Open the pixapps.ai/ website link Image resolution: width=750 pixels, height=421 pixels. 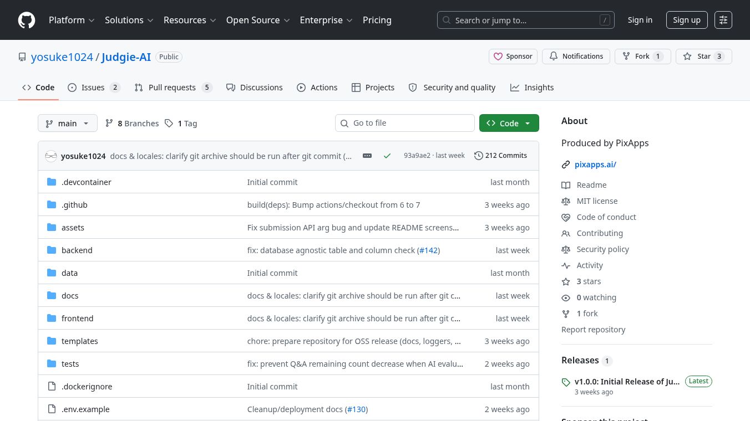coord(595,165)
